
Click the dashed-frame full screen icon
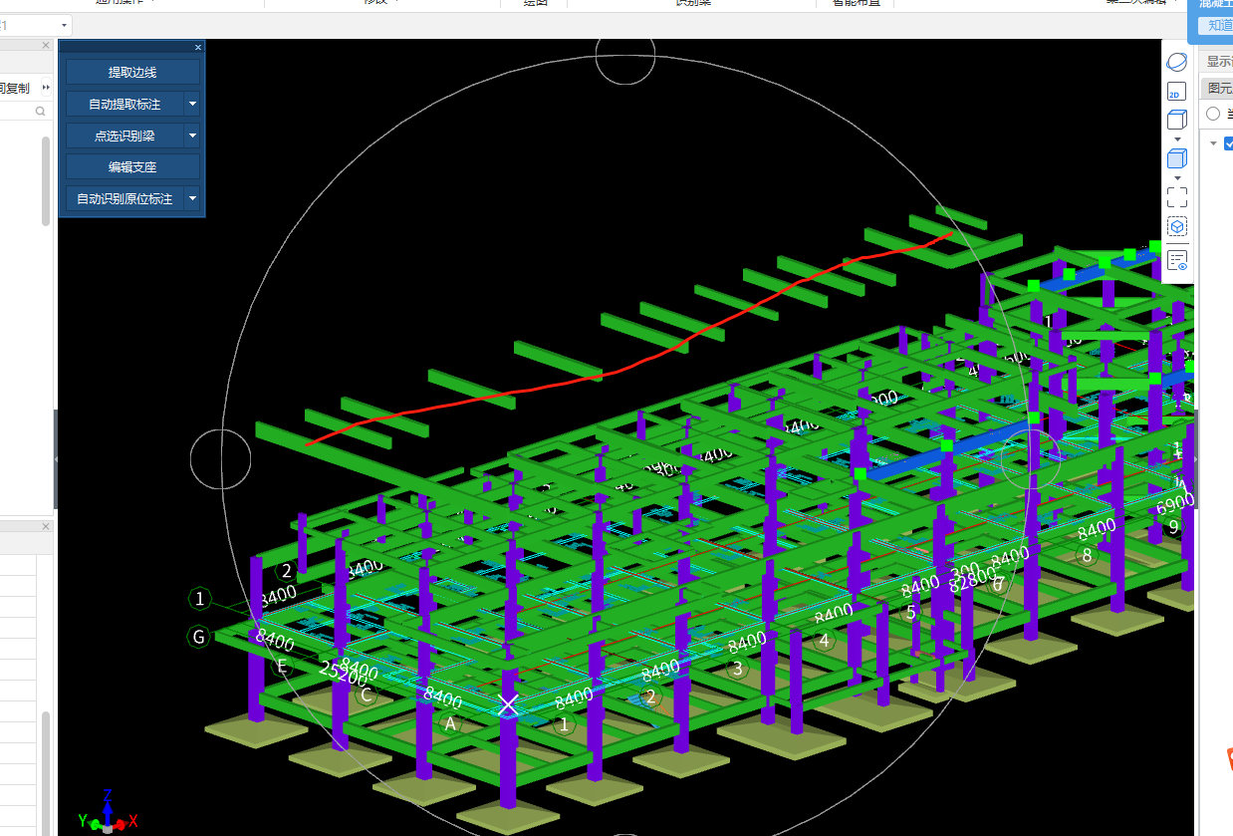pos(1176,196)
